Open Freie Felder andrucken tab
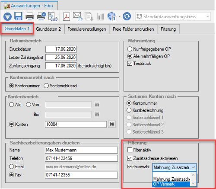 tap(133, 29)
